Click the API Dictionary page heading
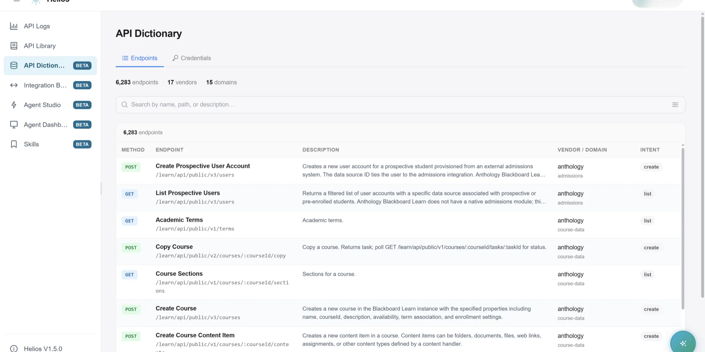Viewport: 705px width, 352px height. [149, 34]
